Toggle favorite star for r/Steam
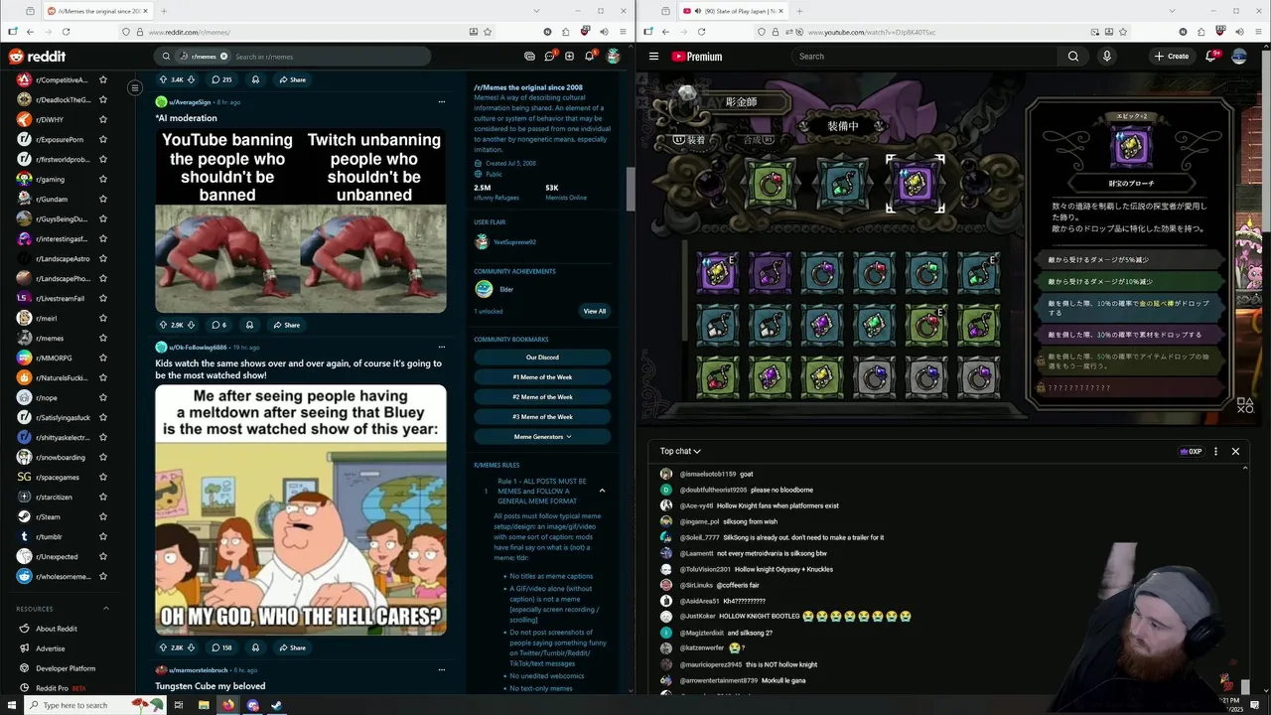Screen dimensions: 1271x715 (102, 516)
